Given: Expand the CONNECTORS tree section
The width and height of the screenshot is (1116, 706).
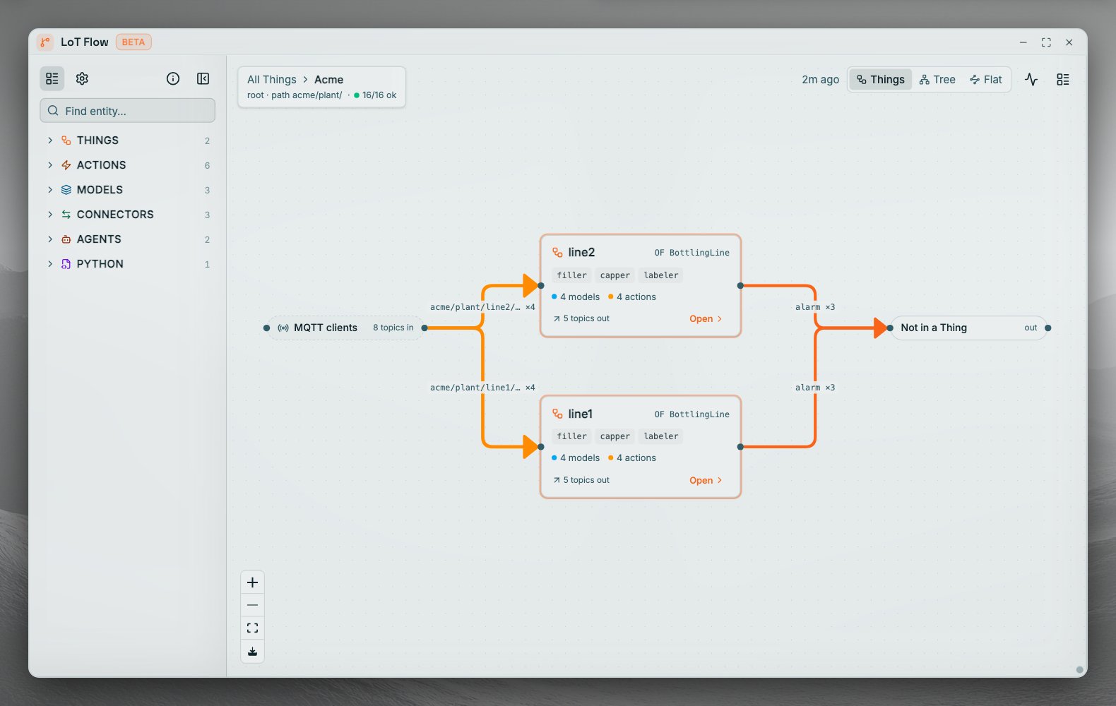Looking at the screenshot, I should [50, 215].
